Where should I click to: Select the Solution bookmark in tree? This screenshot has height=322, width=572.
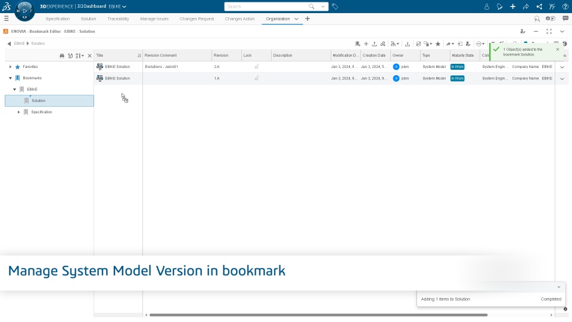tap(49, 101)
